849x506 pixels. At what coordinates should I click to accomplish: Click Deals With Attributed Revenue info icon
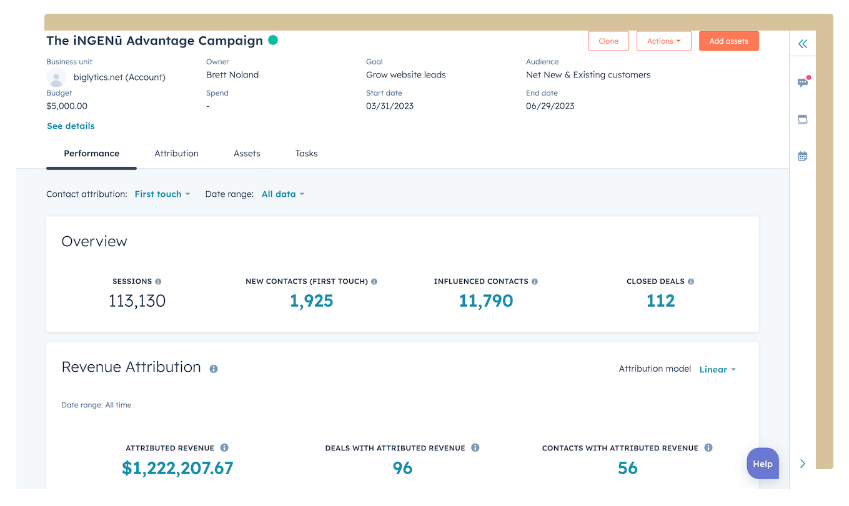click(x=475, y=448)
